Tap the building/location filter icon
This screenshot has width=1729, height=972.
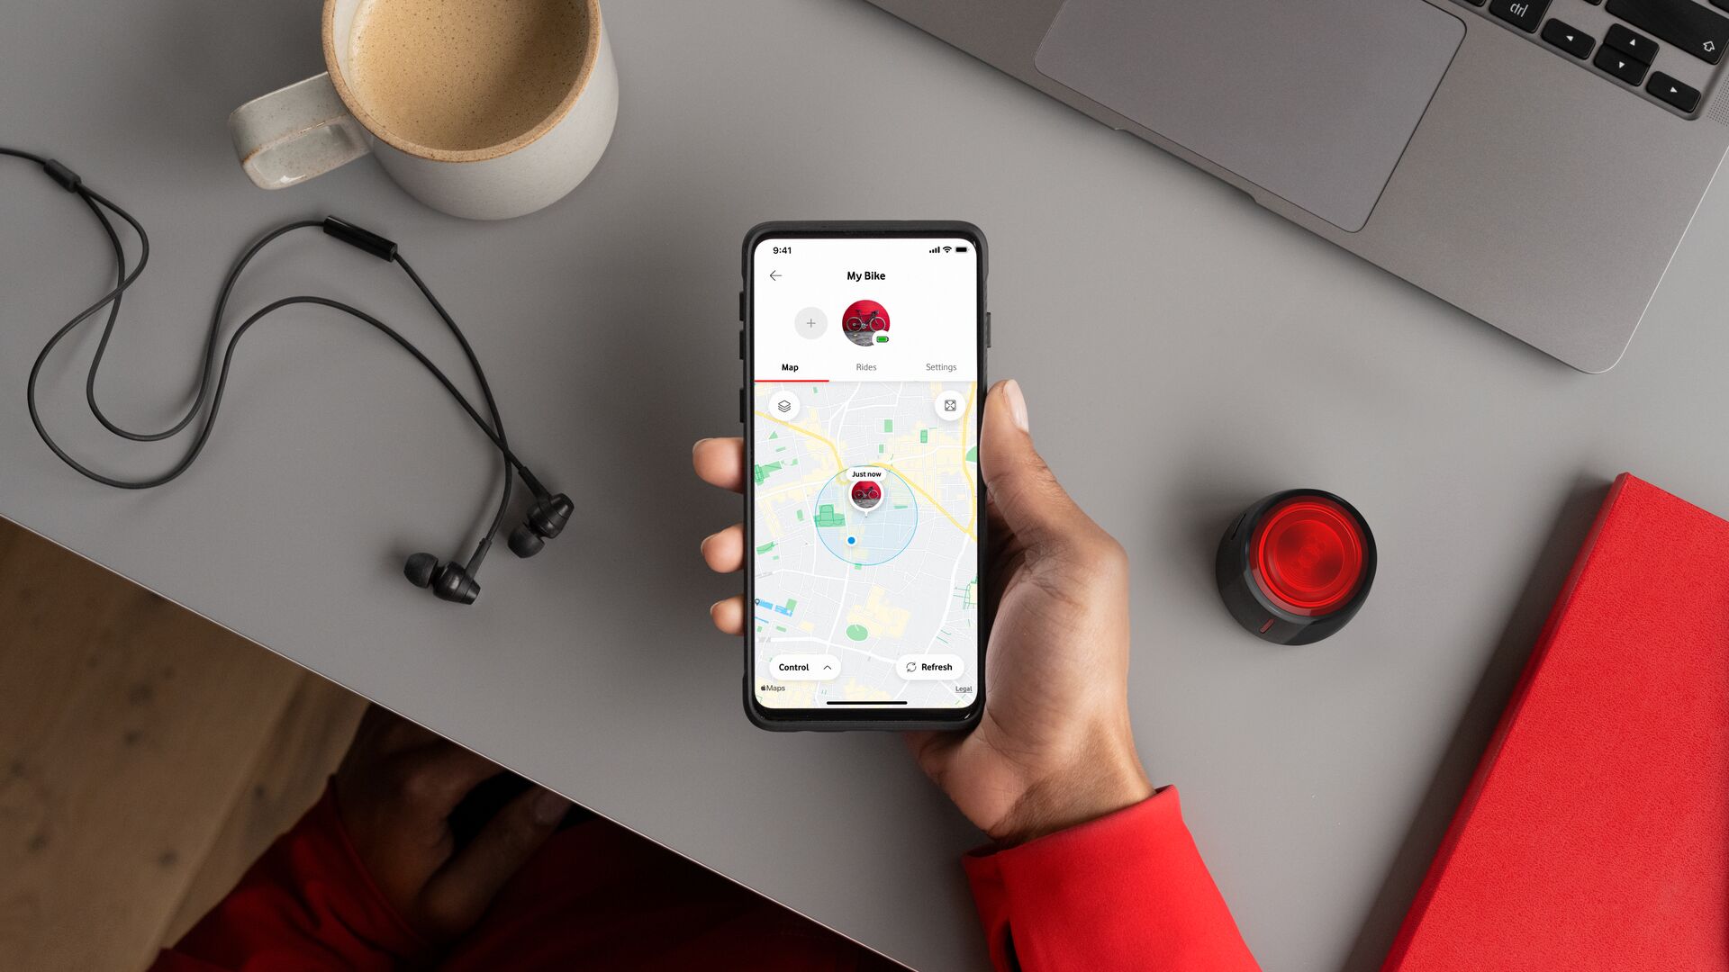point(785,405)
